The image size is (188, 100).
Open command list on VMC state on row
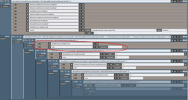pyautogui.click(x=94, y=44)
